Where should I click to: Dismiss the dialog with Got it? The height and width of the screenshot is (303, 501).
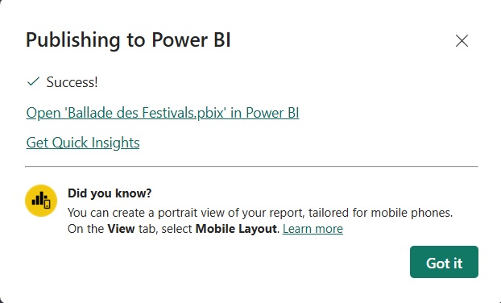[444, 262]
